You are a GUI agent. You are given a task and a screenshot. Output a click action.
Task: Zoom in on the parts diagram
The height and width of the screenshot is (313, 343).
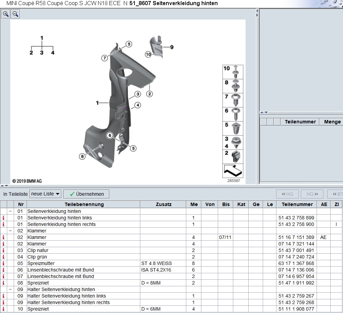6,14
